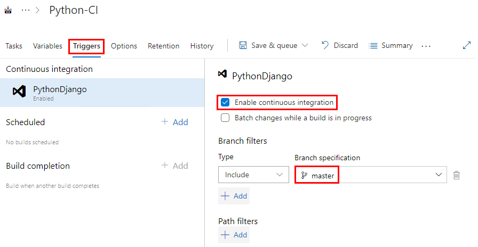Click the Summary button label
Image resolution: width=478 pixels, height=247 pixels.
[397, 46]
